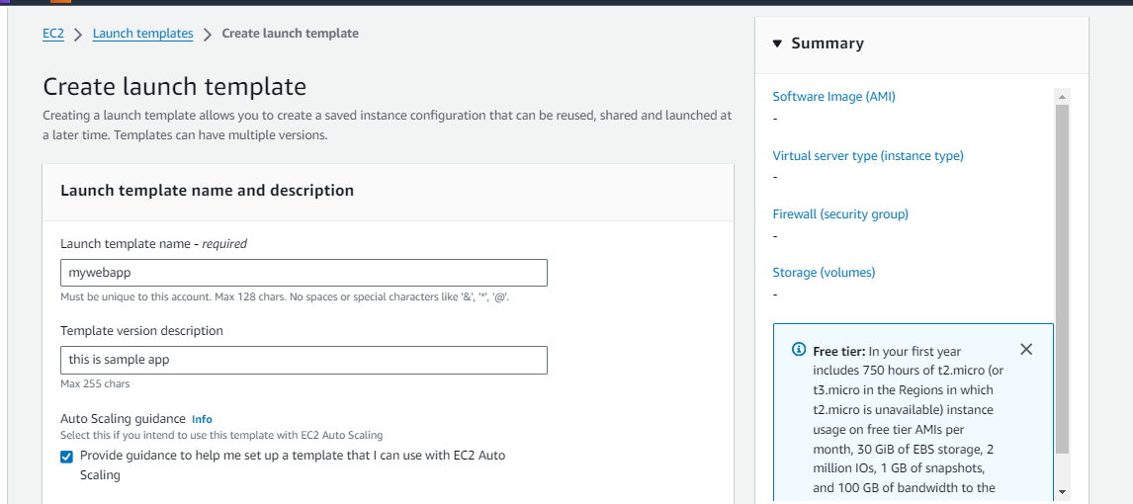Open Virtual server type (instance type) link

868,155
